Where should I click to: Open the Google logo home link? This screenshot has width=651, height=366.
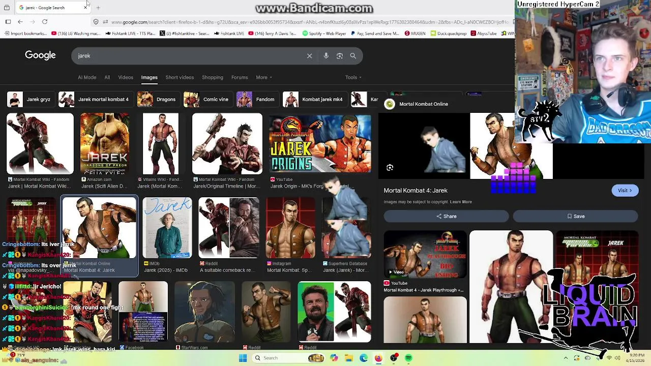click(x=40, y=55)
